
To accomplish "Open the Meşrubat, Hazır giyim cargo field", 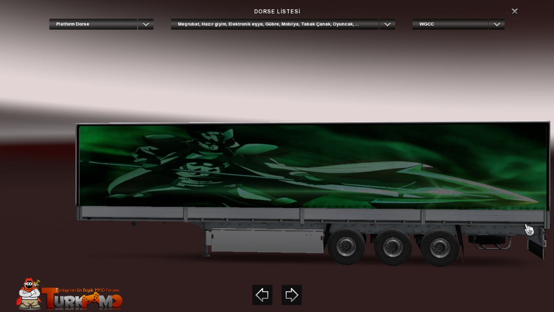I will tap(275, 24).
